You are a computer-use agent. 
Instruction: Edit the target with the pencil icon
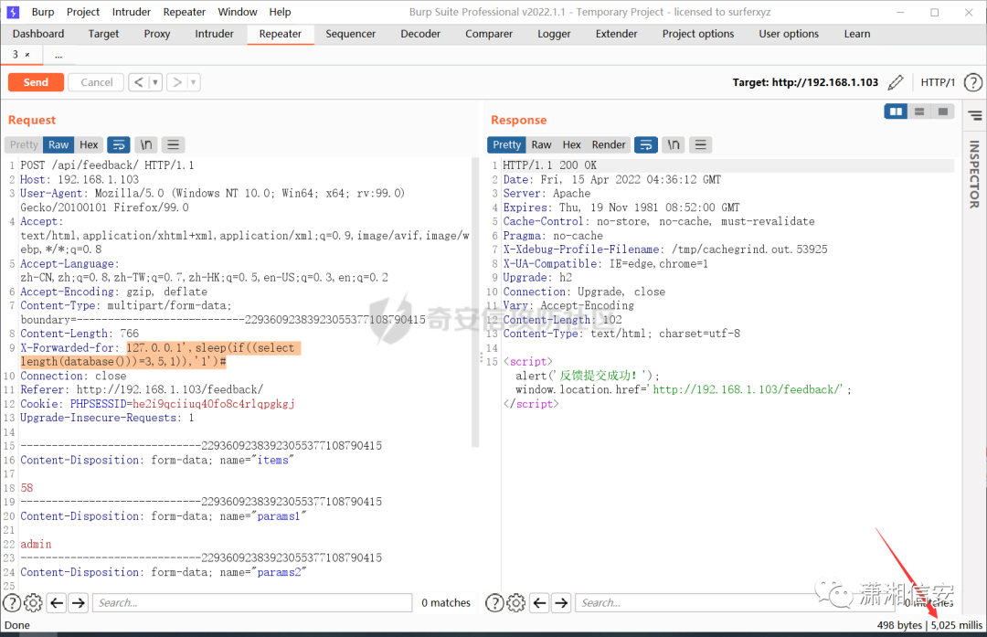(x=895, y=82)
